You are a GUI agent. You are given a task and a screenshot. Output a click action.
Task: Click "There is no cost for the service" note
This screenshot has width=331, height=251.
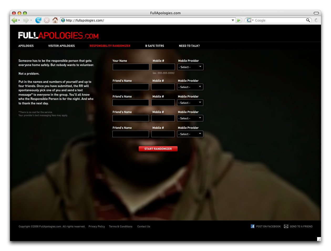click(x=35, y=112)
